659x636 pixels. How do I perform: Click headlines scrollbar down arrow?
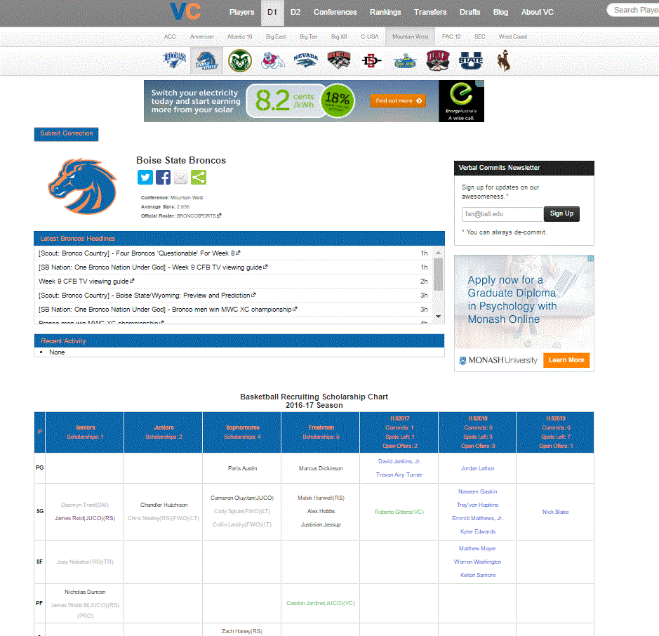coord(439,317)
